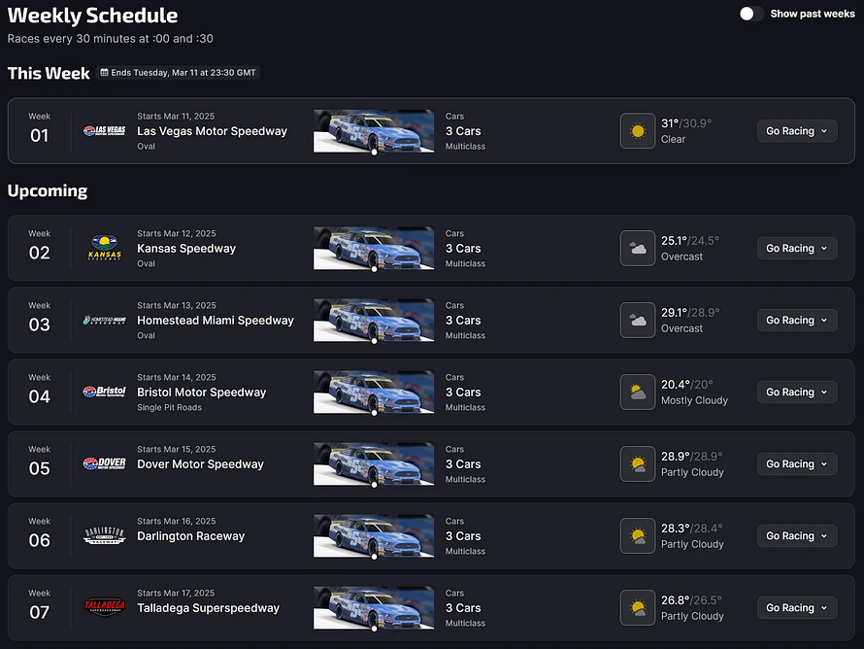
Task: Click the Clear sunny weather icon for Week 01
Action: [x=638, y=131]
